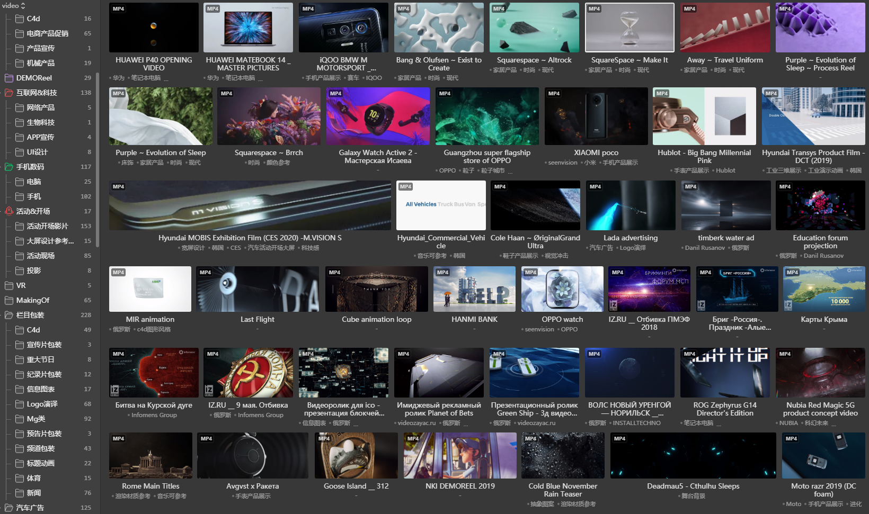Click the sidebar folder list scrollbar

tap(97, 159)
